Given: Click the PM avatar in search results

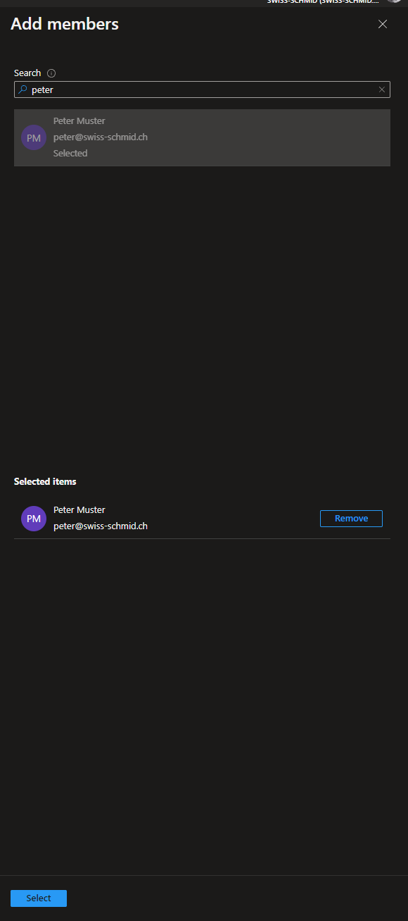Looking at the screenshot, I should pyautogui.click(x=34, y=137).
